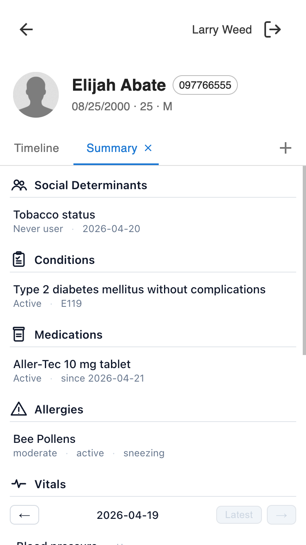
Task: Click the Medications pill bottle icon
Action: point(19,335)
